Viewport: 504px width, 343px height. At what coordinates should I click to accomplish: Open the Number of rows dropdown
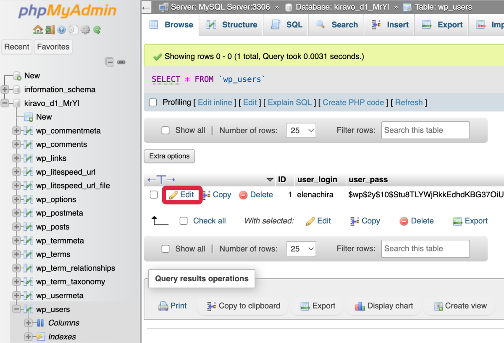pyautogui.click(x=301, y=130)
